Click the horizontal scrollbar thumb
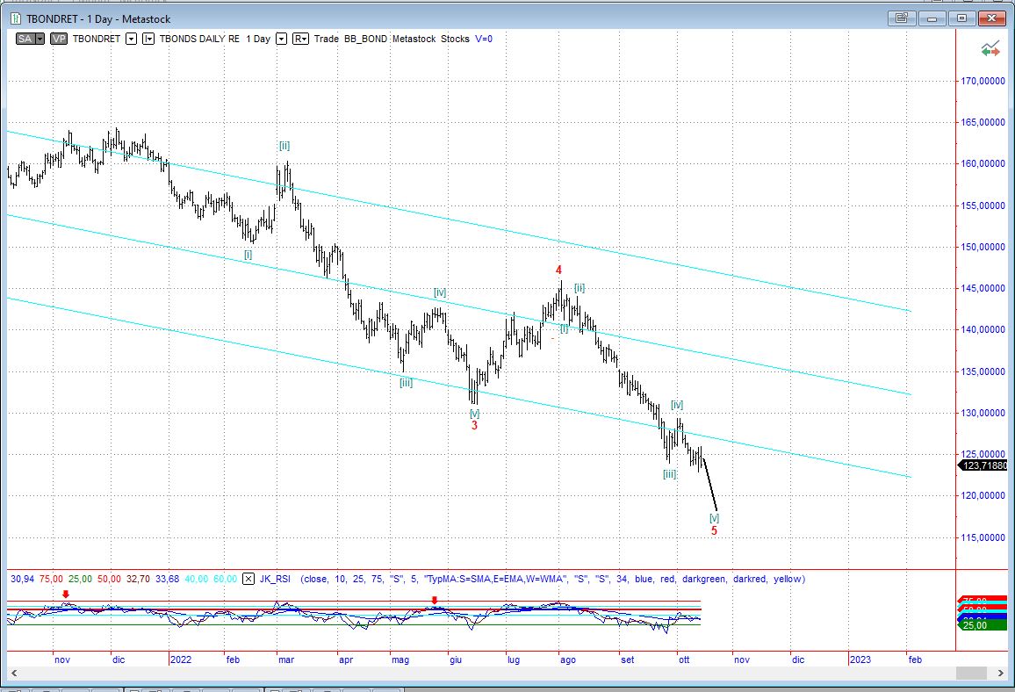The width and height of the screenshot is (1015, 692). coord(971,674)
